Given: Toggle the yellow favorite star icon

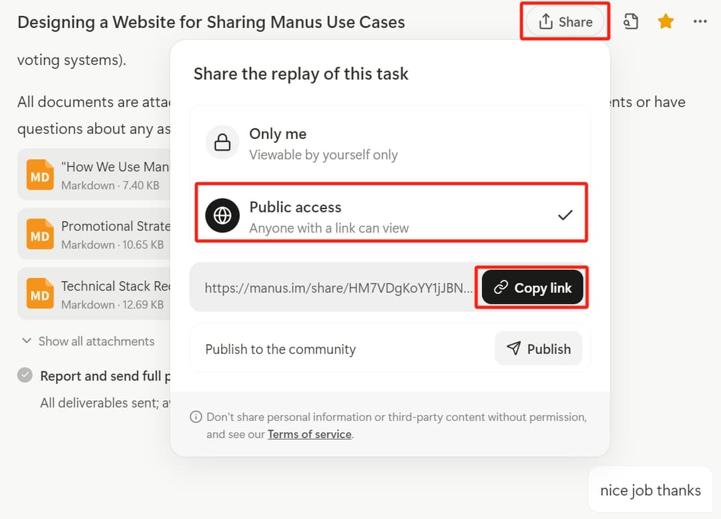Looking at the screenshot, I should click(666, 21).
